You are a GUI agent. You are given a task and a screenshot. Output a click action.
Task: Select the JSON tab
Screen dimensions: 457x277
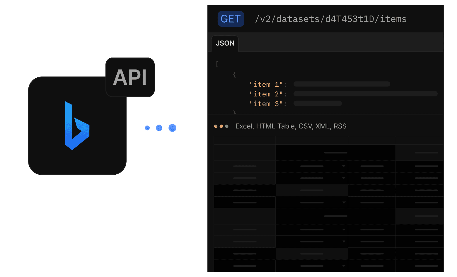pyautogui.click(x=225, y=43)
